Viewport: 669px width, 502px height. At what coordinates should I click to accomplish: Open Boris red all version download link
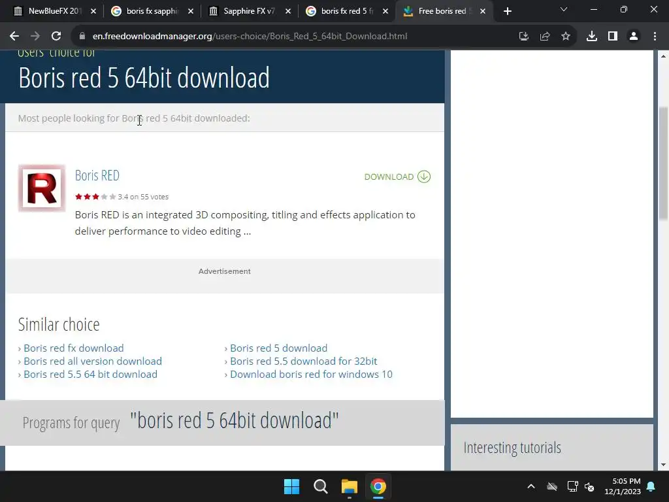click(93, 361)
